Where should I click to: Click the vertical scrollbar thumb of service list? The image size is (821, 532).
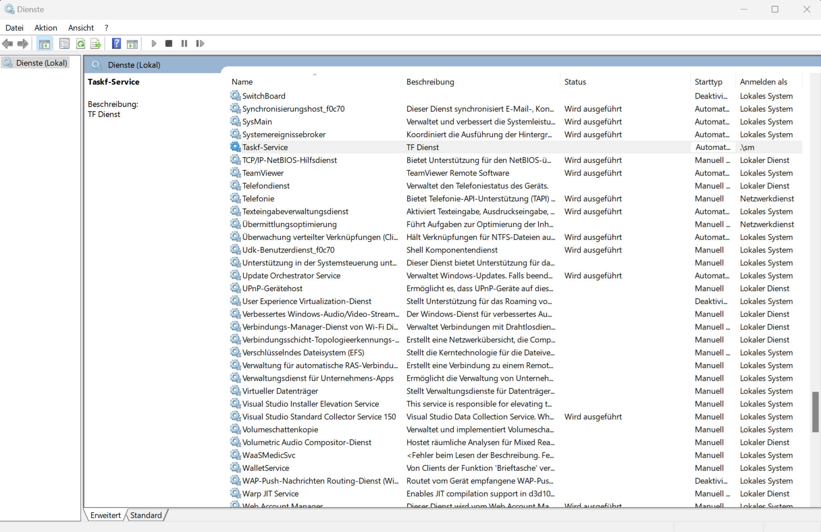[x=815, y=412]
